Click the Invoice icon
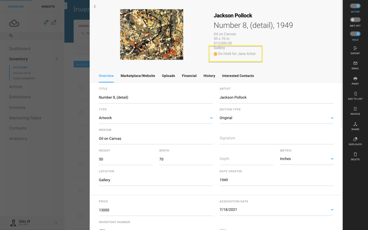The image size is (368, 230). coord(355,109)
